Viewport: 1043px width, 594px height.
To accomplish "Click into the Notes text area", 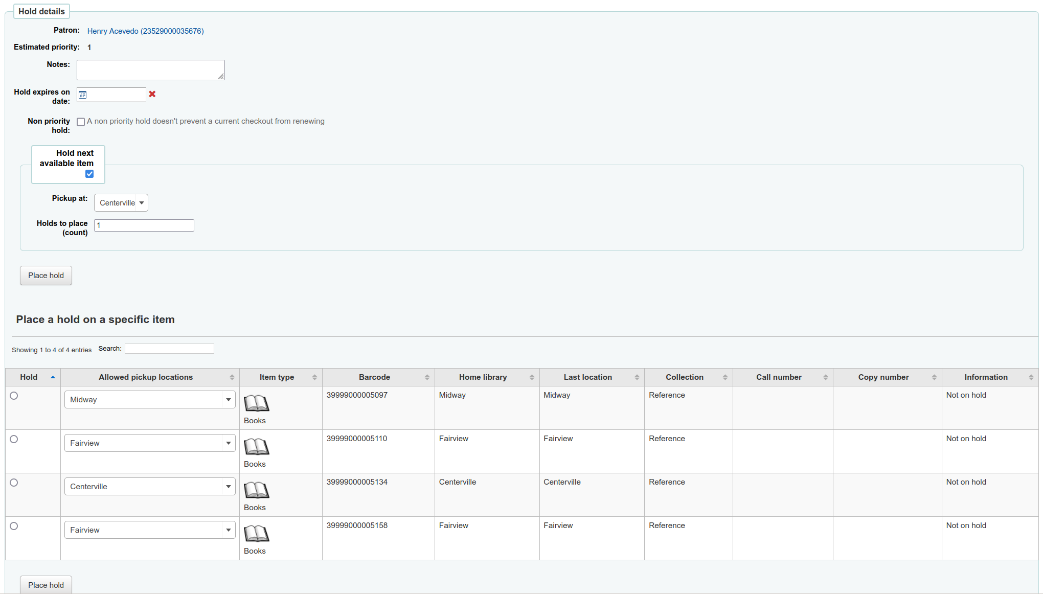I will pos(150,70).
